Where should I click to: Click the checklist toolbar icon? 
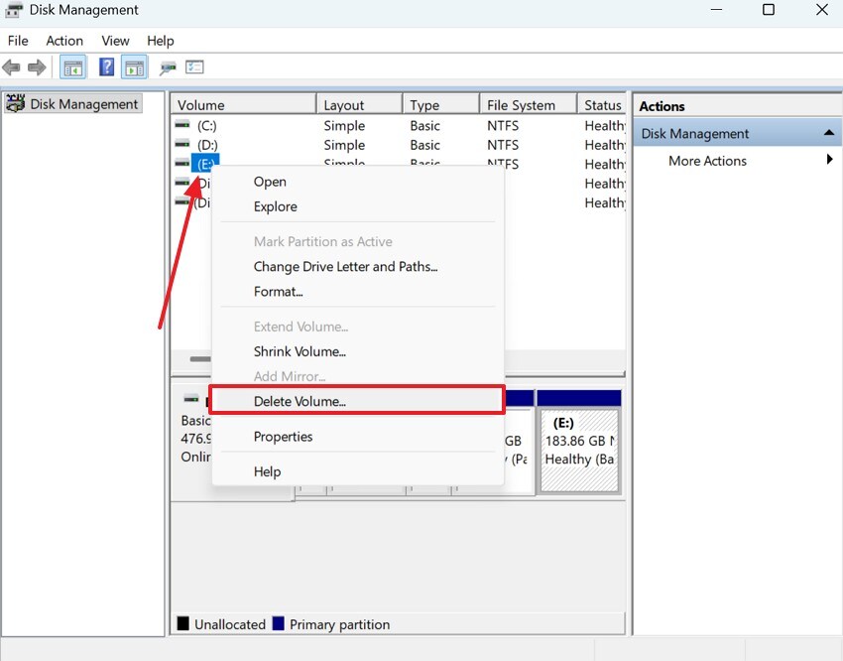(194, 66)
